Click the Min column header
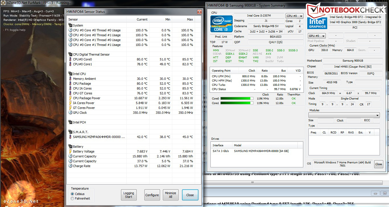This screenshot has width=389, height=207. click(x=161, y=19)
